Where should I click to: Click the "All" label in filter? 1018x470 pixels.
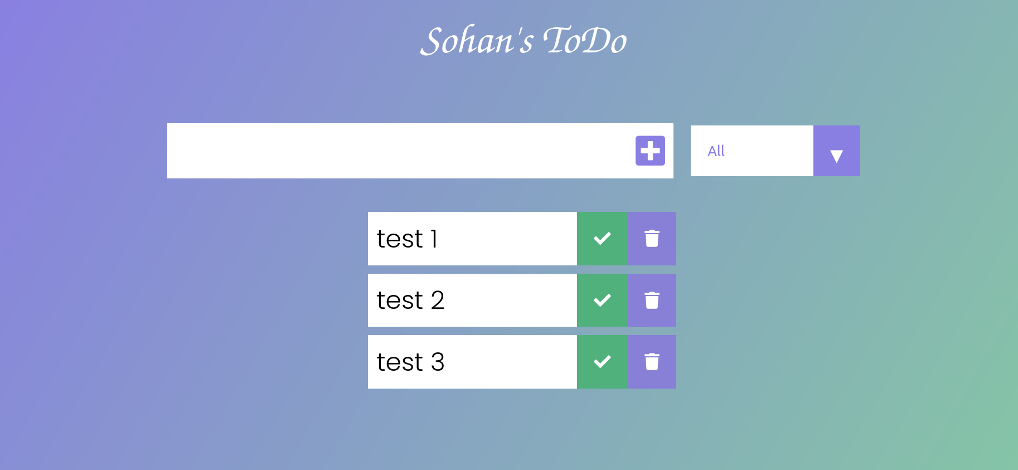pos(716,151)
